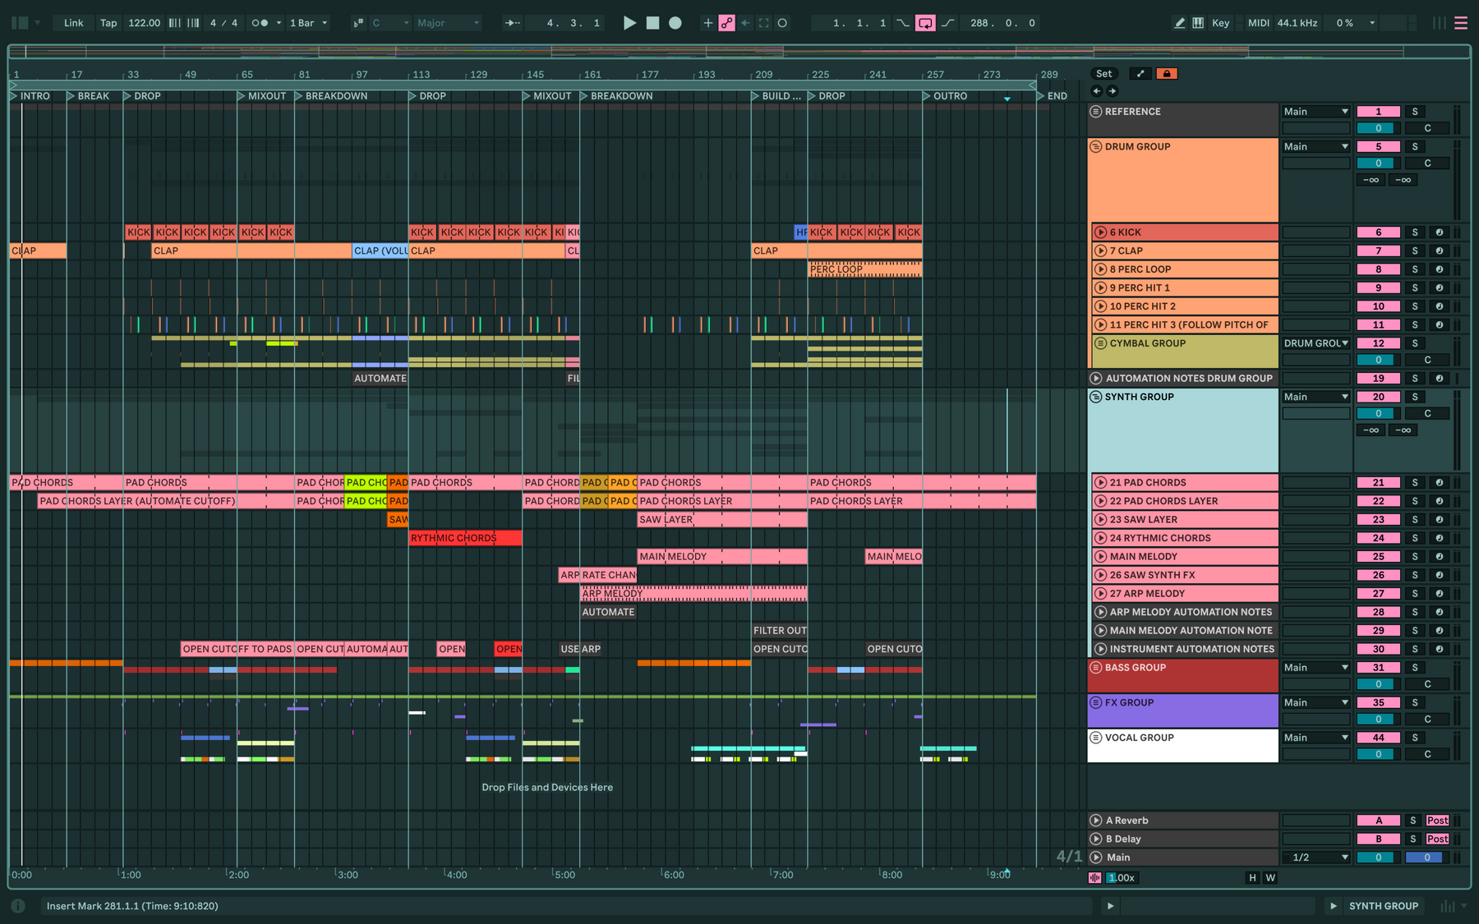Stop playback with the square Stop button

(x=652, y=23)
